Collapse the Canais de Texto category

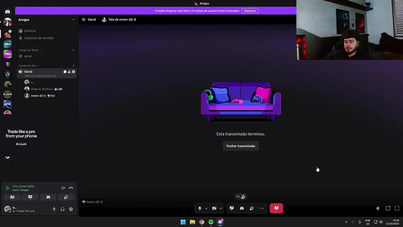coord(30,50)
